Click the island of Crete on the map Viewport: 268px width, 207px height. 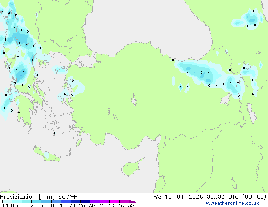(x=46, y=155)
